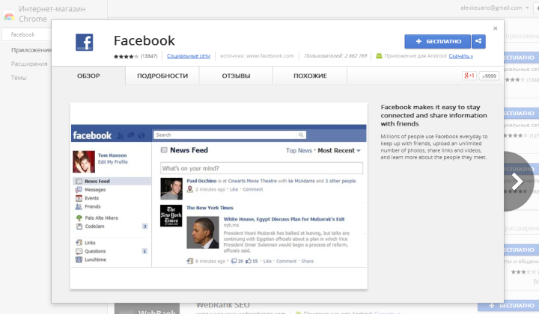Click the Google +1 button
This screenshot has width=539, height=314.
click(469, 76)
